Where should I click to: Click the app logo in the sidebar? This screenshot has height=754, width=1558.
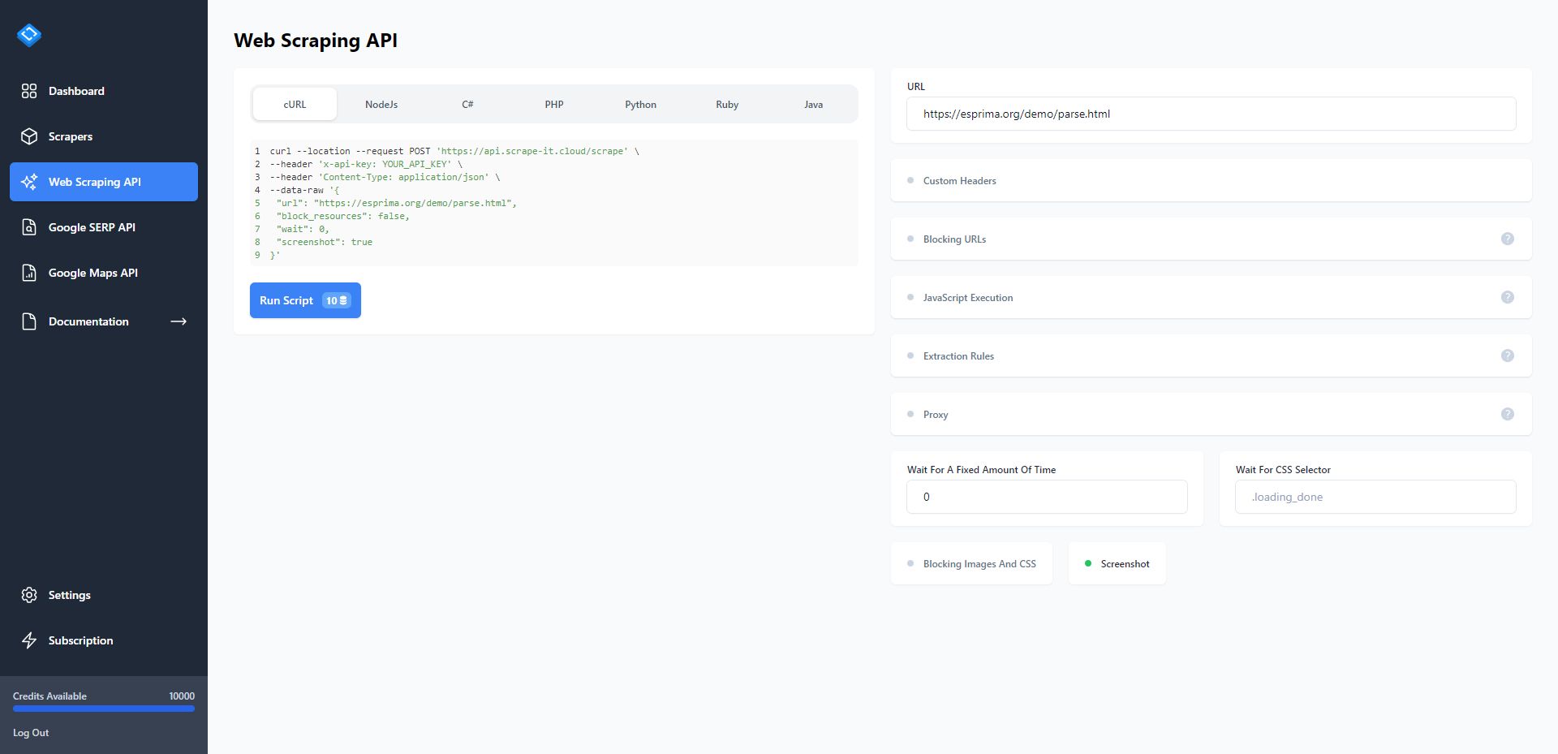(x=29, y=35)
